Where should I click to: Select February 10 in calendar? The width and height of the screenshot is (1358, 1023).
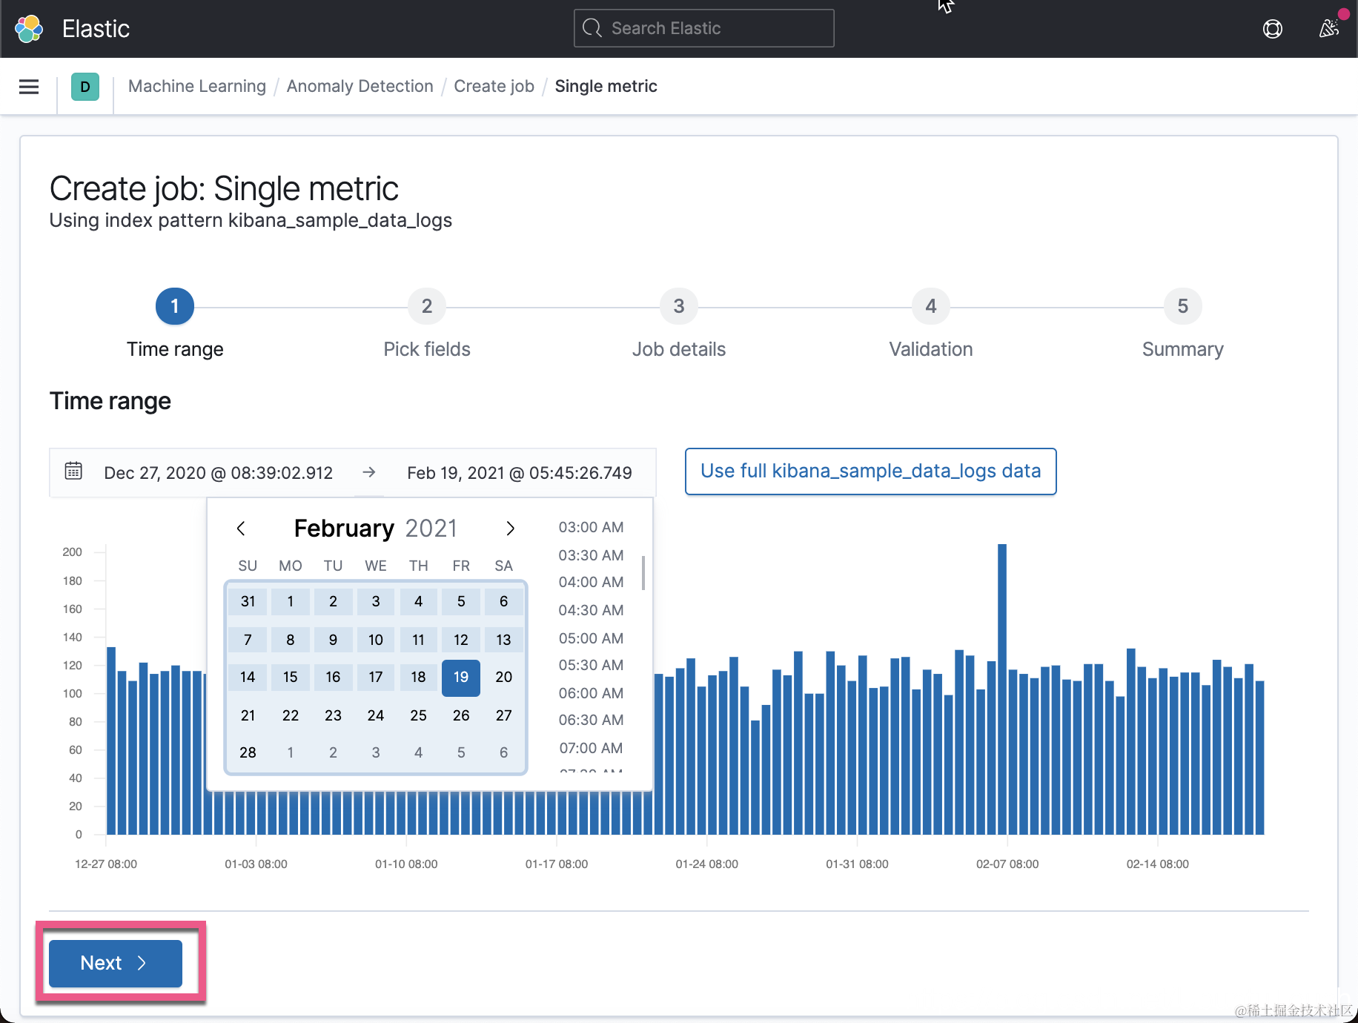(376, 640)
